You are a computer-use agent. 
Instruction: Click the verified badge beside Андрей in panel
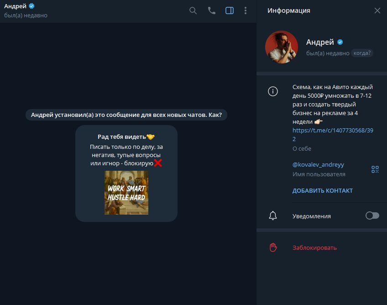click(x=340, y=42)
